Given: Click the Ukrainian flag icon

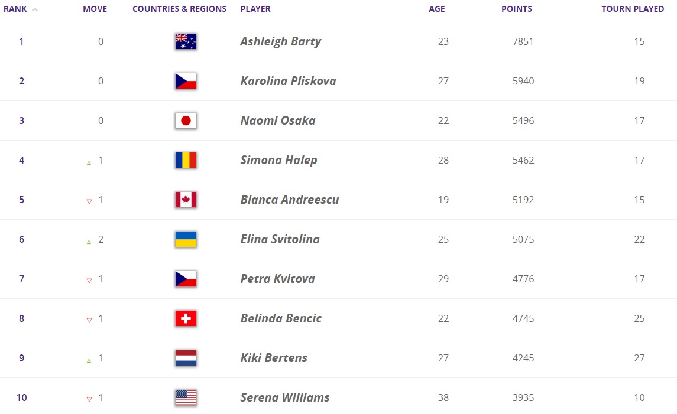Looking at the screenshot, I should point(186,239).
